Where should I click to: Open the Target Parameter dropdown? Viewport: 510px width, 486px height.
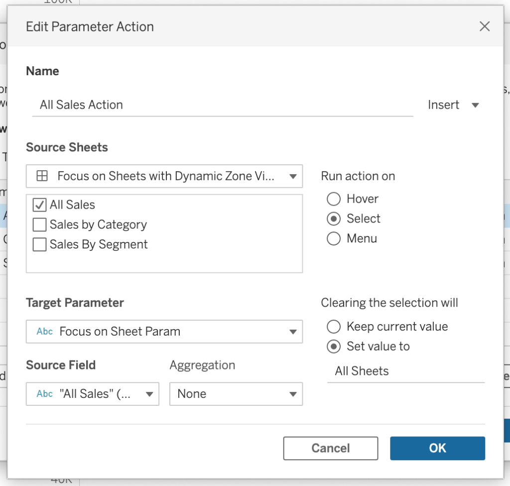click(x=293, y=332)
